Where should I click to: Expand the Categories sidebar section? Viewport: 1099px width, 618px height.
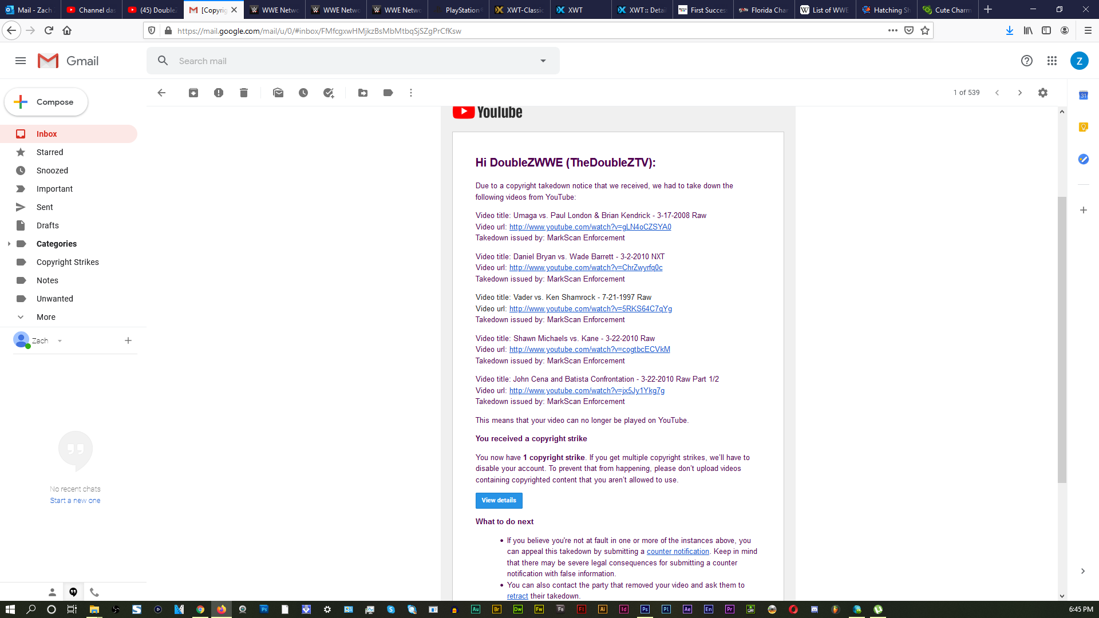click(9, 244)
